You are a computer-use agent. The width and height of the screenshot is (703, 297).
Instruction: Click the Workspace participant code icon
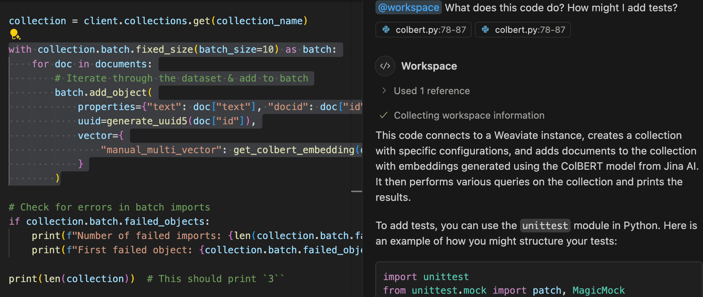pyautogui.click(x=385, y=66)
